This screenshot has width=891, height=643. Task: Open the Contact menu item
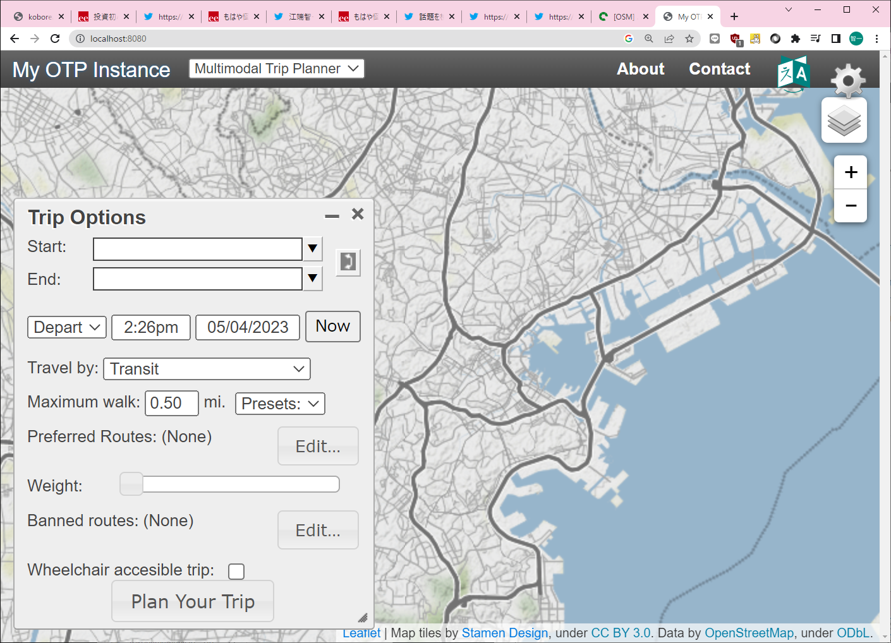[719, 69]
